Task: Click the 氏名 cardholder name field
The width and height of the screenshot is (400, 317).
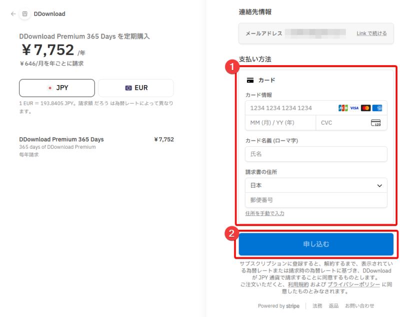Action: [316, 154]
